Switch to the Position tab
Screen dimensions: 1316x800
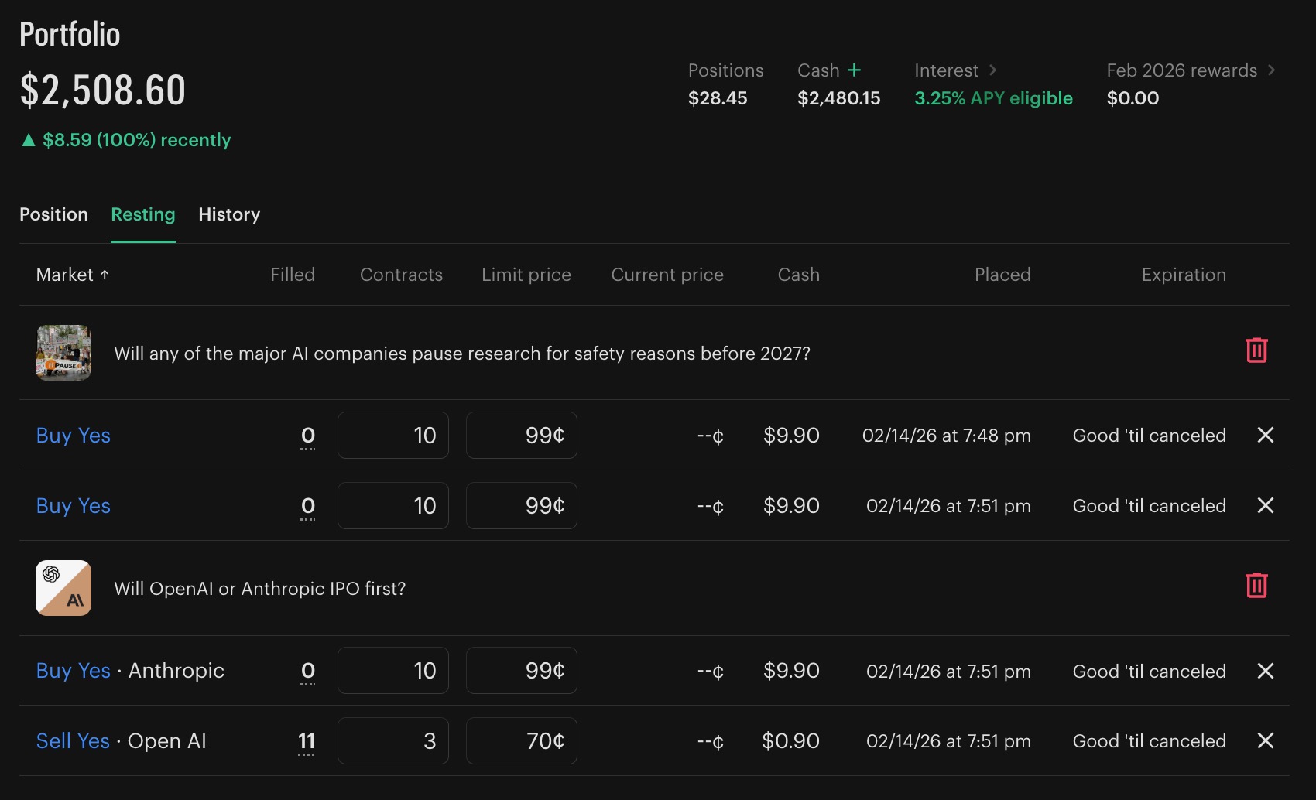click(53, 214)
